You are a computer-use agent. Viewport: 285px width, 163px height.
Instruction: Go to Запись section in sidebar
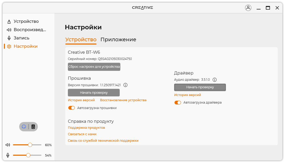(x=22, y=38)
